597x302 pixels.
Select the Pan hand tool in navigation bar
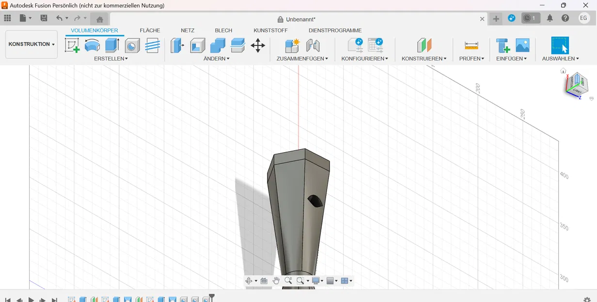pos(276,281)
